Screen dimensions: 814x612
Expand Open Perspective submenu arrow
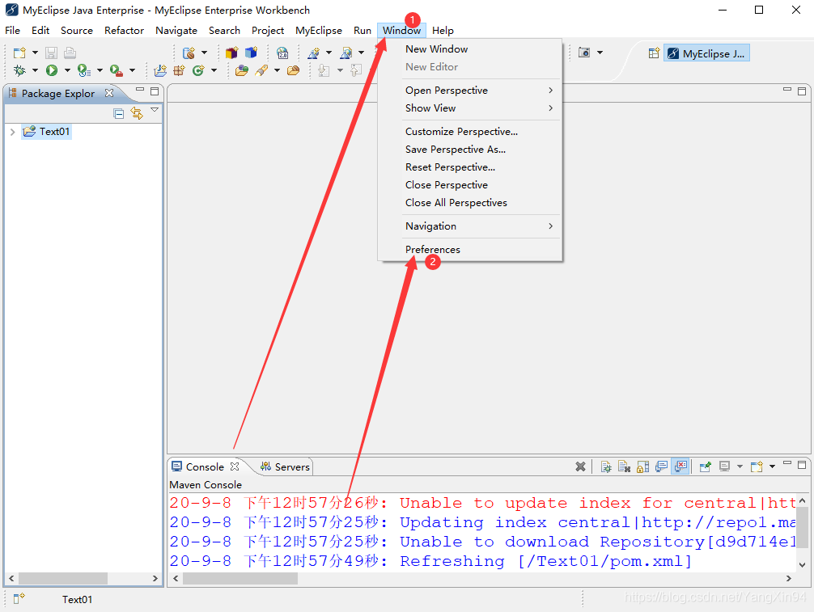550,91
